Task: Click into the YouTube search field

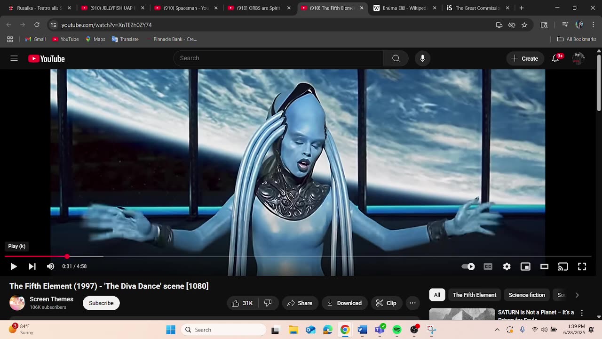Action: 278,58
